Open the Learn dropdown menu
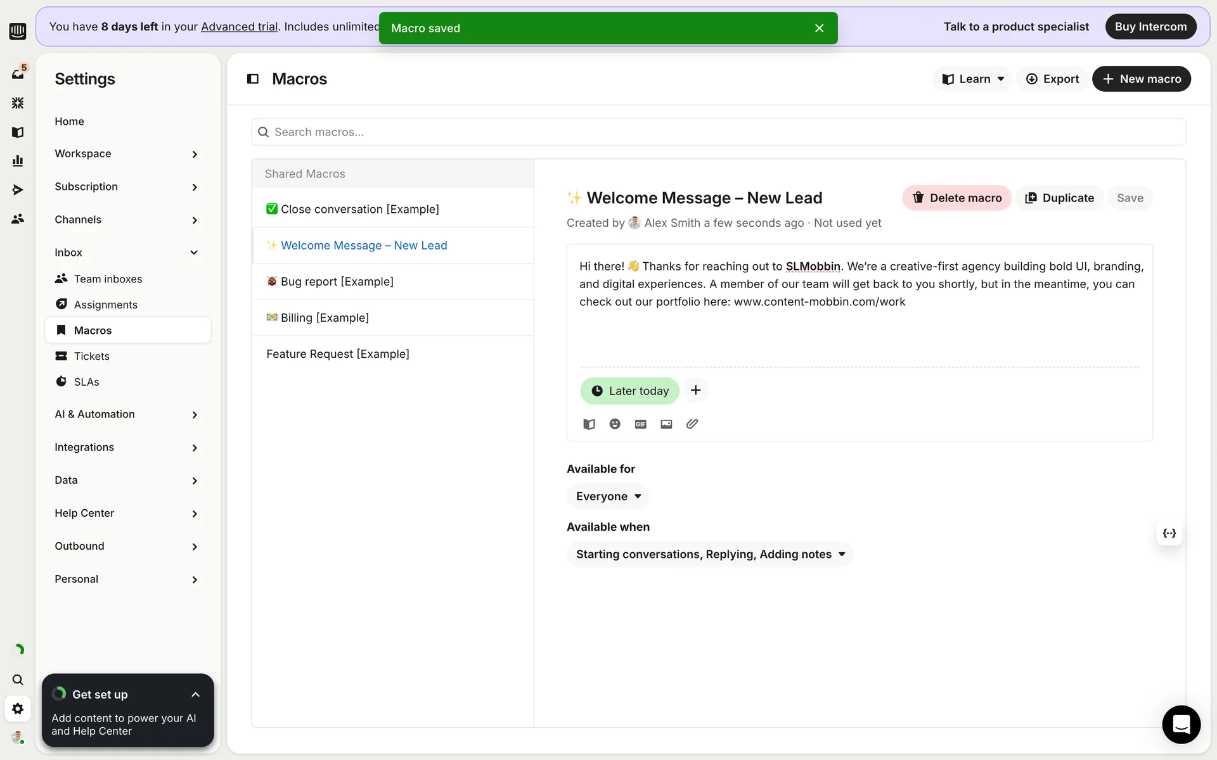This screenshot has height=760, width=1217. coord(972,79)
